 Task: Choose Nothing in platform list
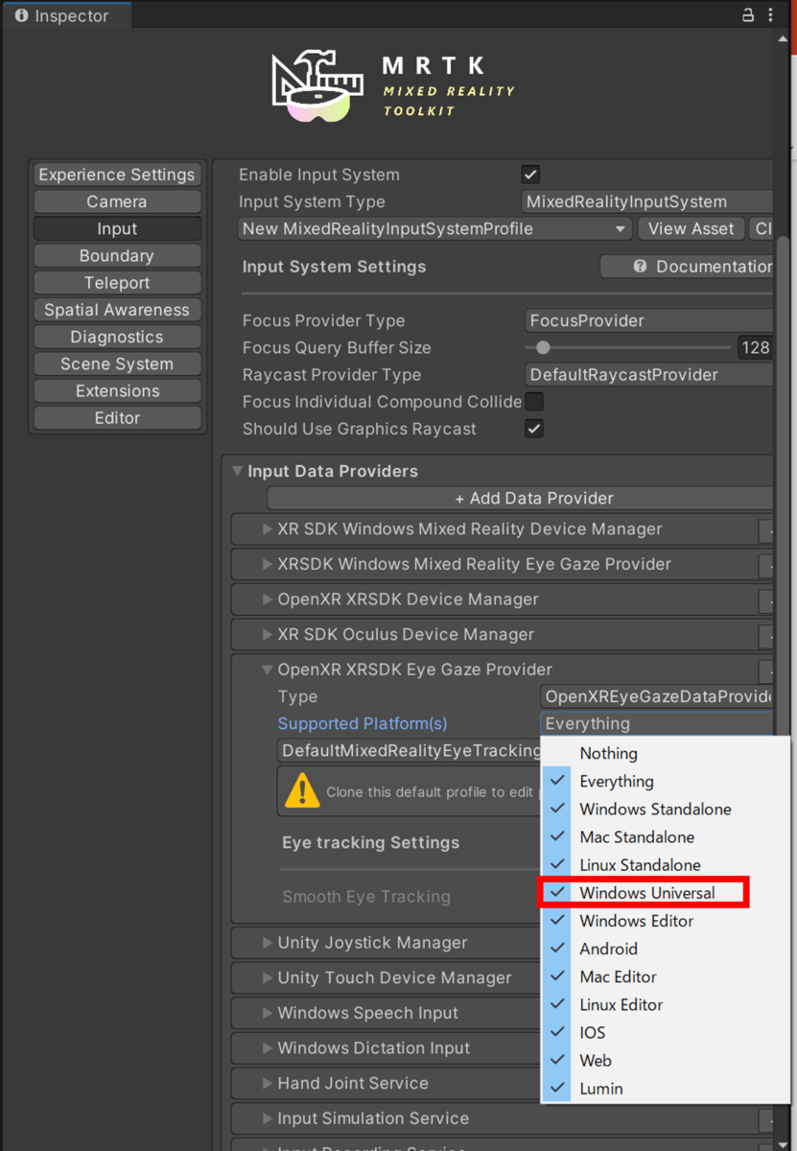click(665, 754)
